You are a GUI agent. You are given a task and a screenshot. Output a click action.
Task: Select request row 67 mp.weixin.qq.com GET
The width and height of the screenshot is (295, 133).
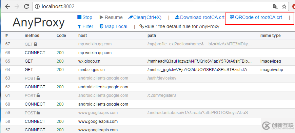tap(148, 44)
